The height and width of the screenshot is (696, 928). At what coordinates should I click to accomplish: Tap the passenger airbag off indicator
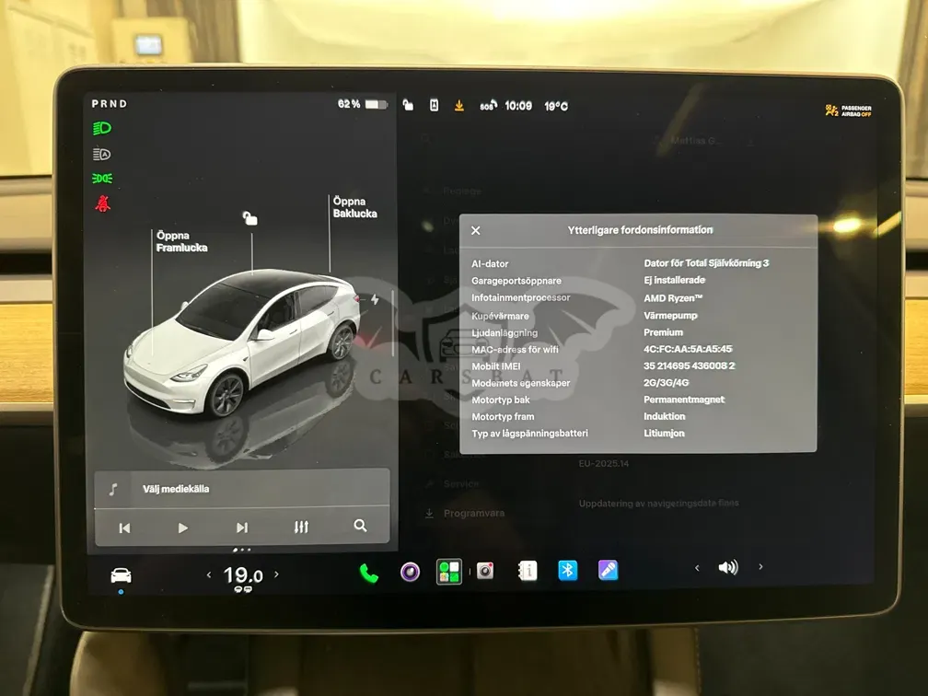[x=849, y=110]
